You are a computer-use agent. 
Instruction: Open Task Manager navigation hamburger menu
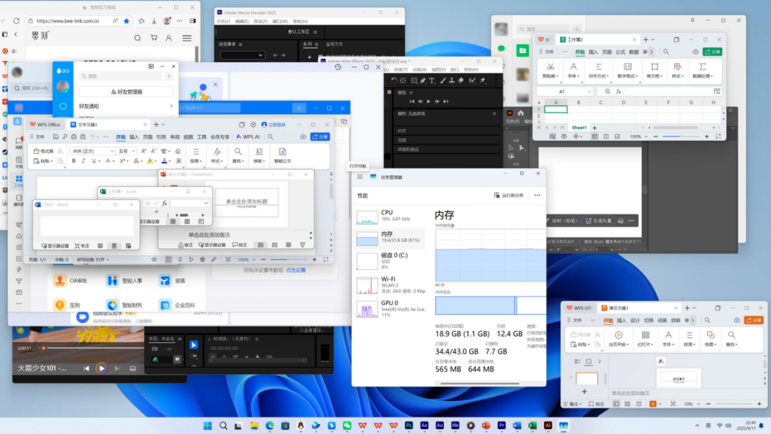click(x=360, y=177)
